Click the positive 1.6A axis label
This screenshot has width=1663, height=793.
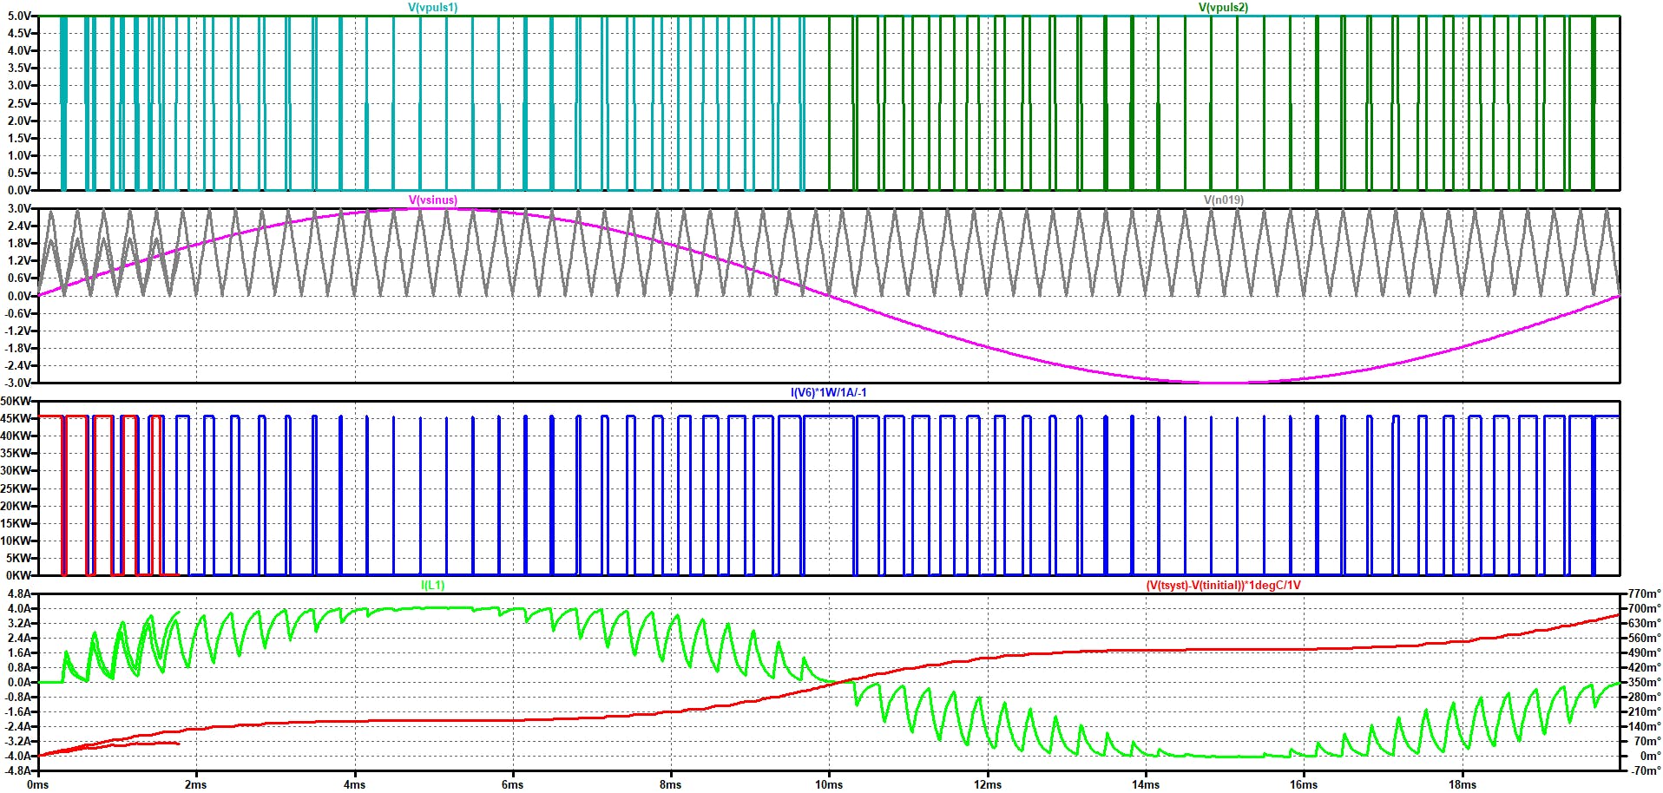(x=19, y=652)
